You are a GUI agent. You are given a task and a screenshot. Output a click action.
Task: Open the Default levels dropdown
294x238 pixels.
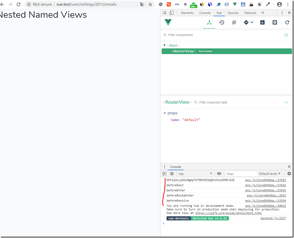269,173
